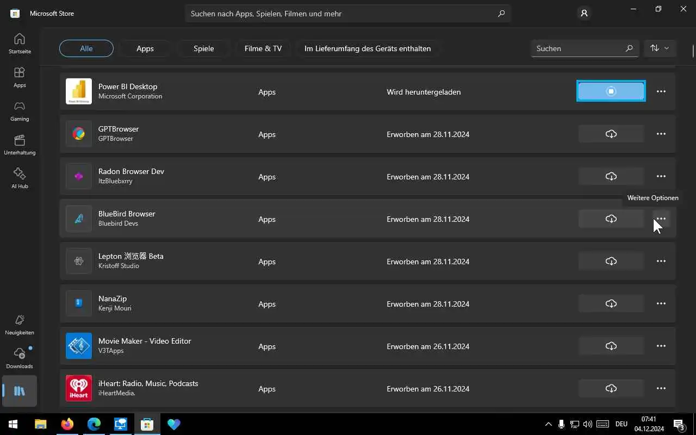The image size is (696, 435).
Task: Download iHeart: Radio, Music, Podcasts
Action: tap(611, 388)
